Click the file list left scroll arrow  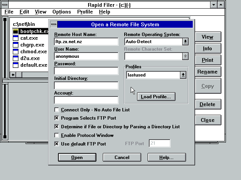click(x=13, y=75)
